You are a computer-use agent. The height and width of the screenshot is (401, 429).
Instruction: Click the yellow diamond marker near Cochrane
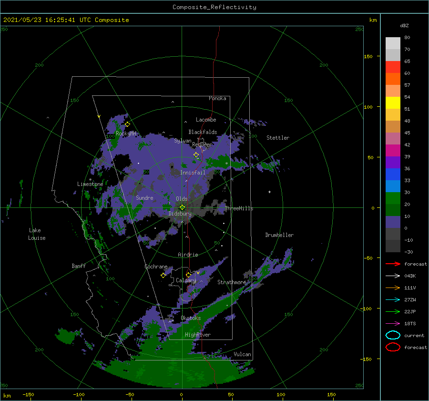(x=163, y=275)
